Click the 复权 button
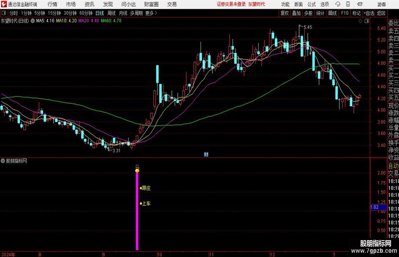The image size is (399, 257). click(285, 13)
